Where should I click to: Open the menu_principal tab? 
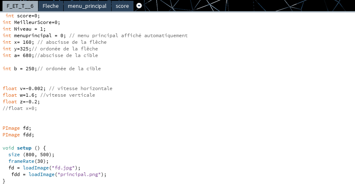(x=87, y=6)
